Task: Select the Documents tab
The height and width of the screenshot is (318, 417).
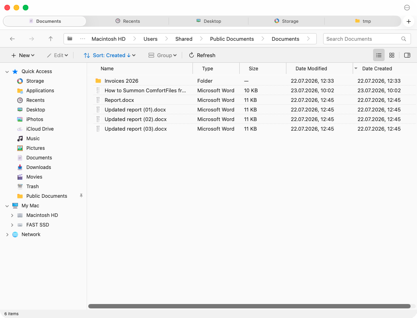Action: point(45,21)
